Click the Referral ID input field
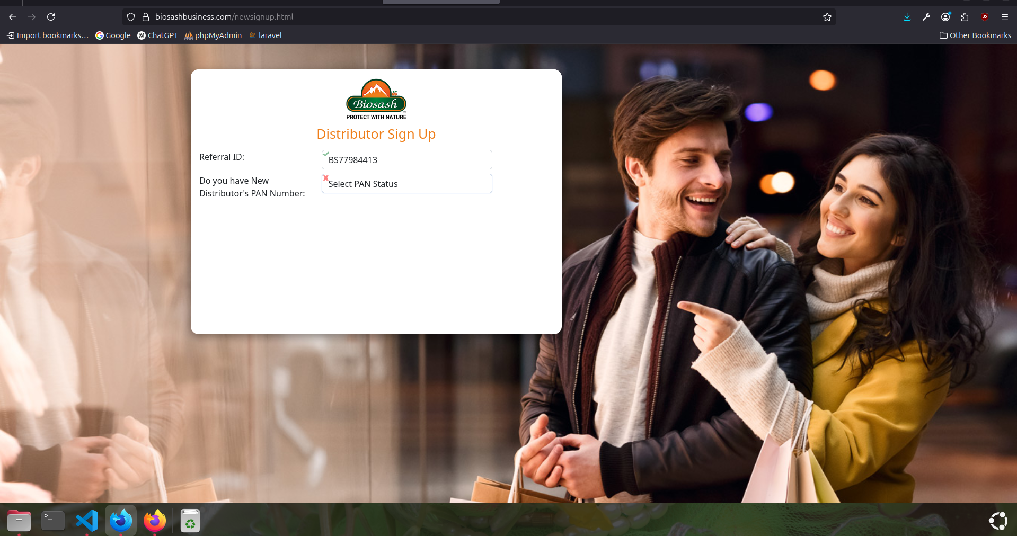The image size is (1017, 536). pos(406,160)
